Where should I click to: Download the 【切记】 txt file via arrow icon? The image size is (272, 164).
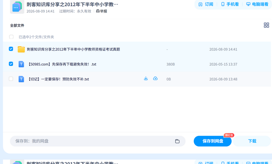click(x=146, y=79)
